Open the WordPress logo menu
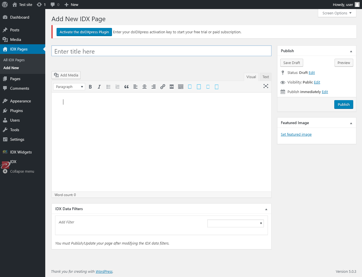 pyautogui.click(x=5, y=5)
